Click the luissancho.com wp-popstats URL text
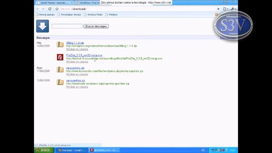This screenshot has width=272, height=153. click(105, 71)
